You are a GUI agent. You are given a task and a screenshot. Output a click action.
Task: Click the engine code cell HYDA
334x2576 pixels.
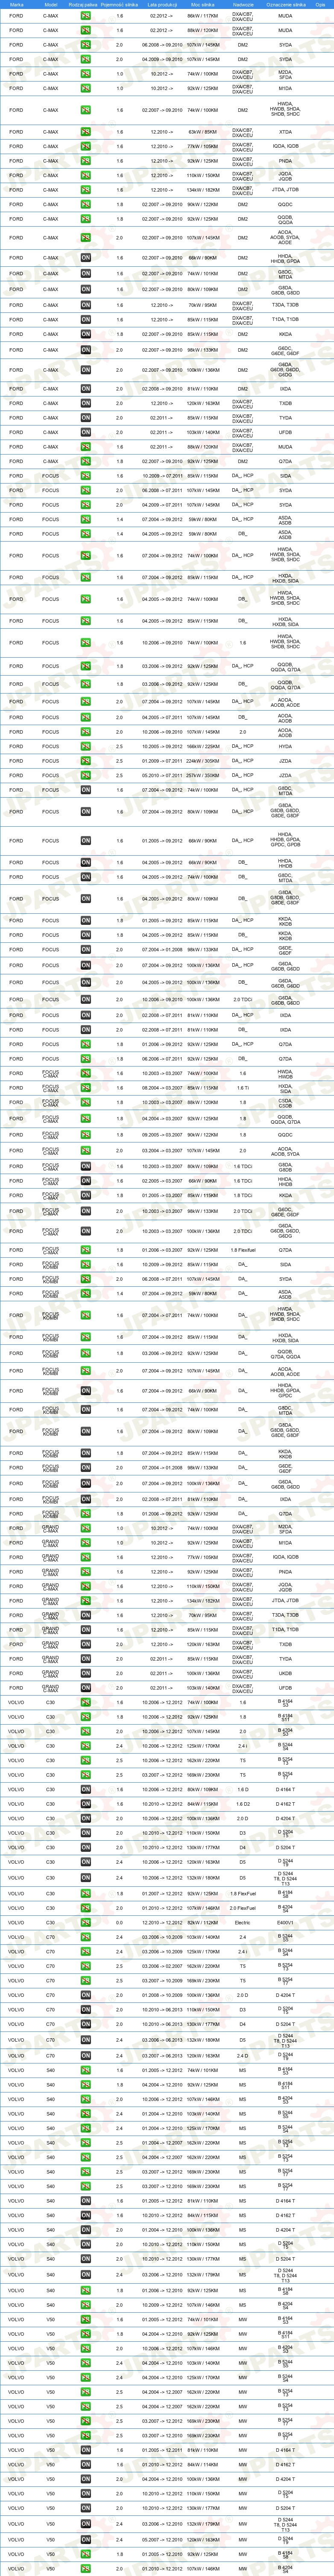[x=286, y=746]
